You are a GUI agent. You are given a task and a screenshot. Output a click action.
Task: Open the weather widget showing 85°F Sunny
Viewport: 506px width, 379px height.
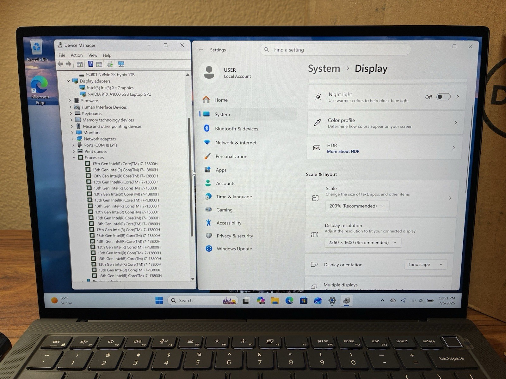pos(62,300)
